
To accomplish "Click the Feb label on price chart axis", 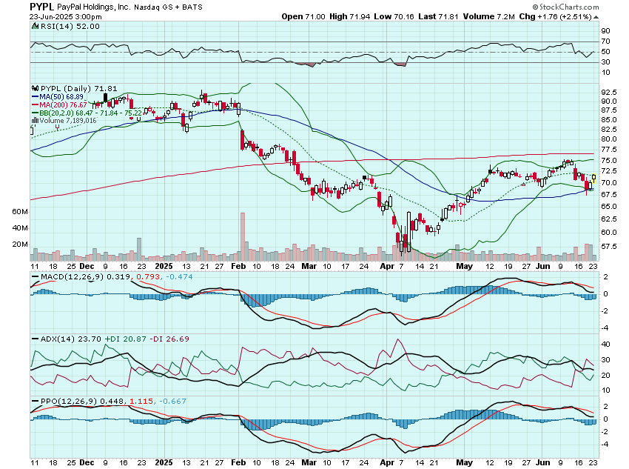I will (x=238, y=266).
